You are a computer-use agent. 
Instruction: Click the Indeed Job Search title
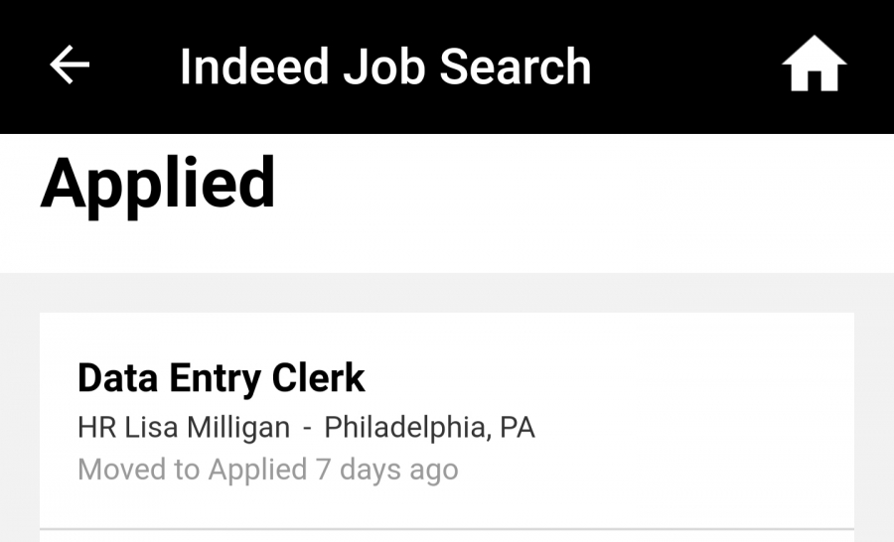point(385,67)
